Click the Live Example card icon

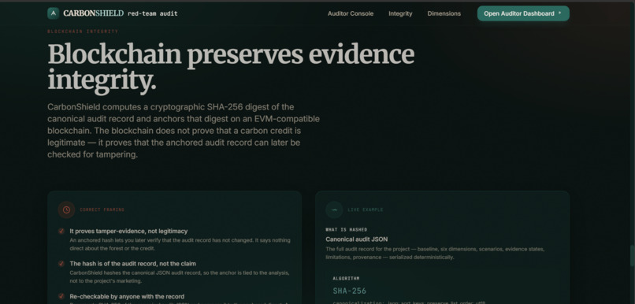[x=334, y=209]
